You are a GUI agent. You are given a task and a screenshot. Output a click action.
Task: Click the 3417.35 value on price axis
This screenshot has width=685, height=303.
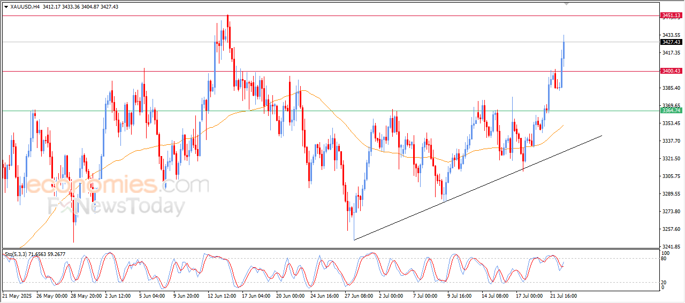tap(671, 52)
